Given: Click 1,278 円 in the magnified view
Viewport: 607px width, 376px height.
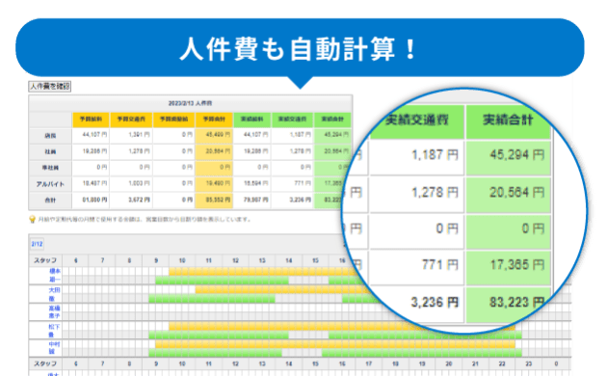Looking at the screenshot, I should click(435, 193).
